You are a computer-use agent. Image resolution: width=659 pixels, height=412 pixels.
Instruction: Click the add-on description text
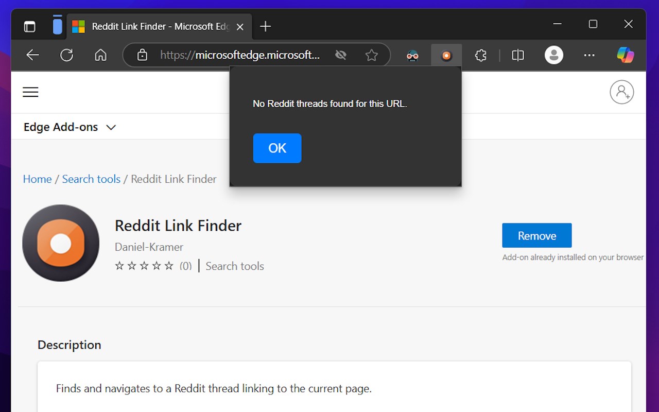[214, 388]
